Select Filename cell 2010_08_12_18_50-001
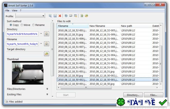This screenshot has width=170, height=109. (x=72, y=84)
